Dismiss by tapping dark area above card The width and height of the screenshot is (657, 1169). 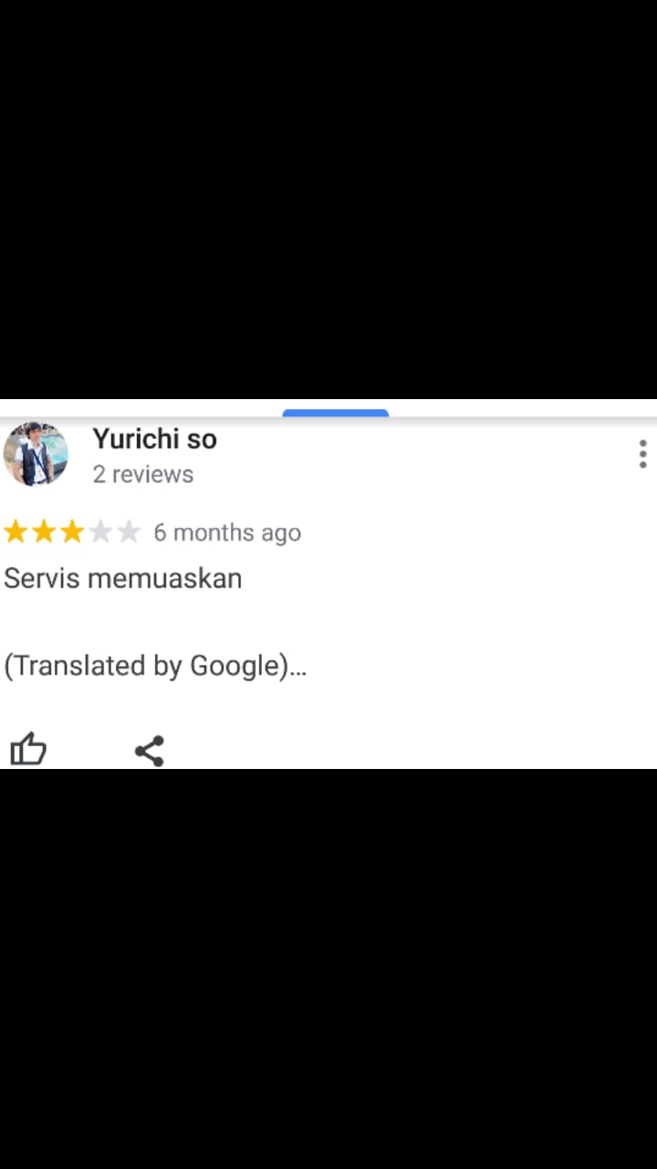pyautogui.click(x=328, y=199)
